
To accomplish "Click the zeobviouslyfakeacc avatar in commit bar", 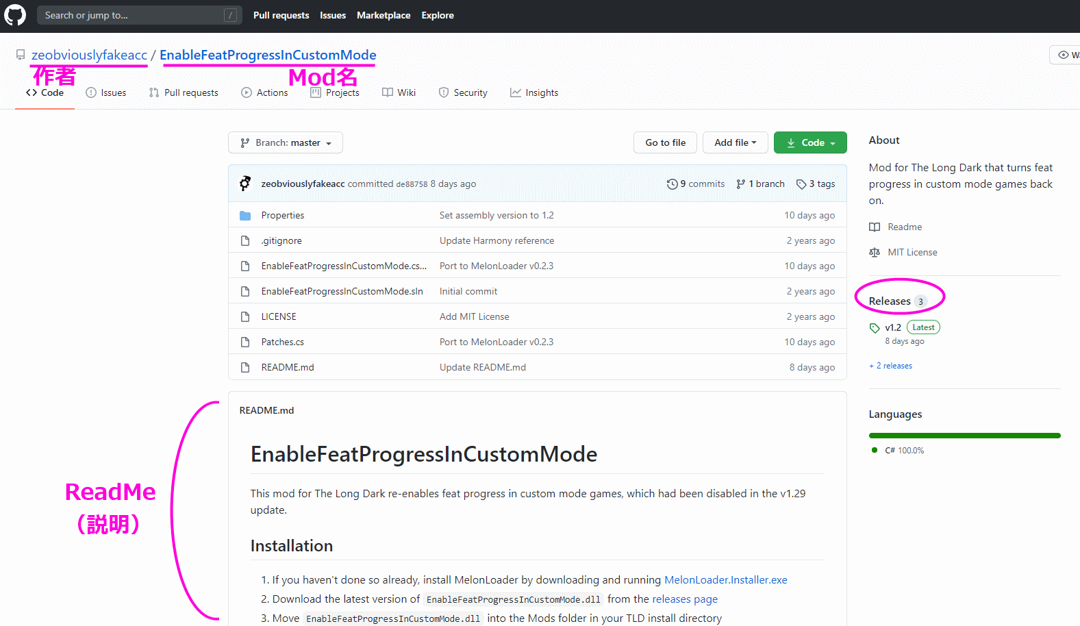I will pyautogui.click(x=245, y=184).
